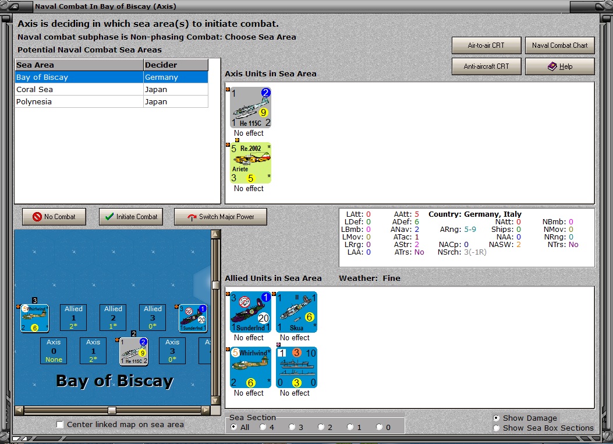
Task: Click map horizontal scrollbar right arrow
Action: pyautogui.click(x=206, y=410)
